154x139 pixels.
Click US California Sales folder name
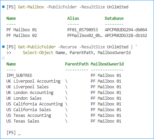[29, 110]
